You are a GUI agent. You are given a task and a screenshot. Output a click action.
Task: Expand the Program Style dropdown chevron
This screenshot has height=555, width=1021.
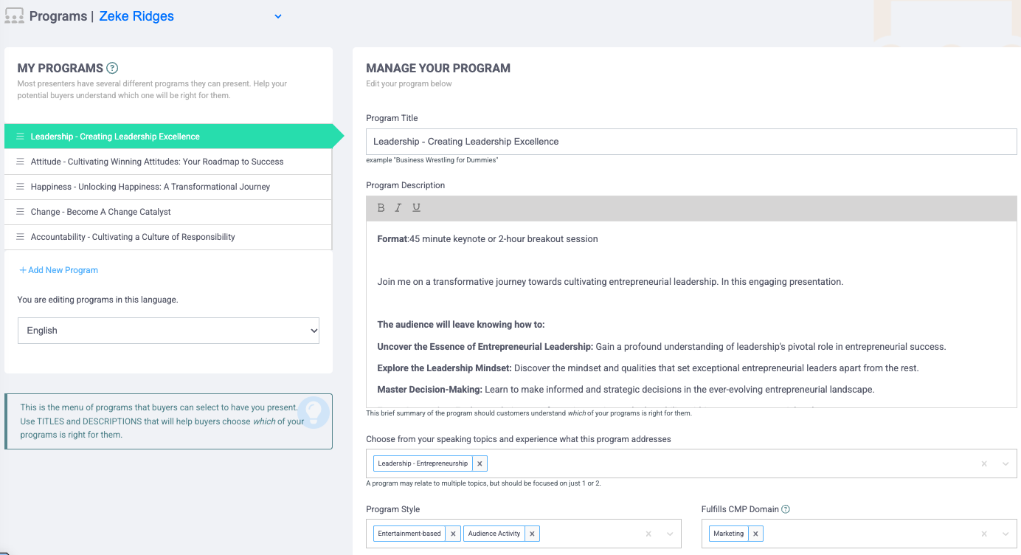tap(670, 534)
